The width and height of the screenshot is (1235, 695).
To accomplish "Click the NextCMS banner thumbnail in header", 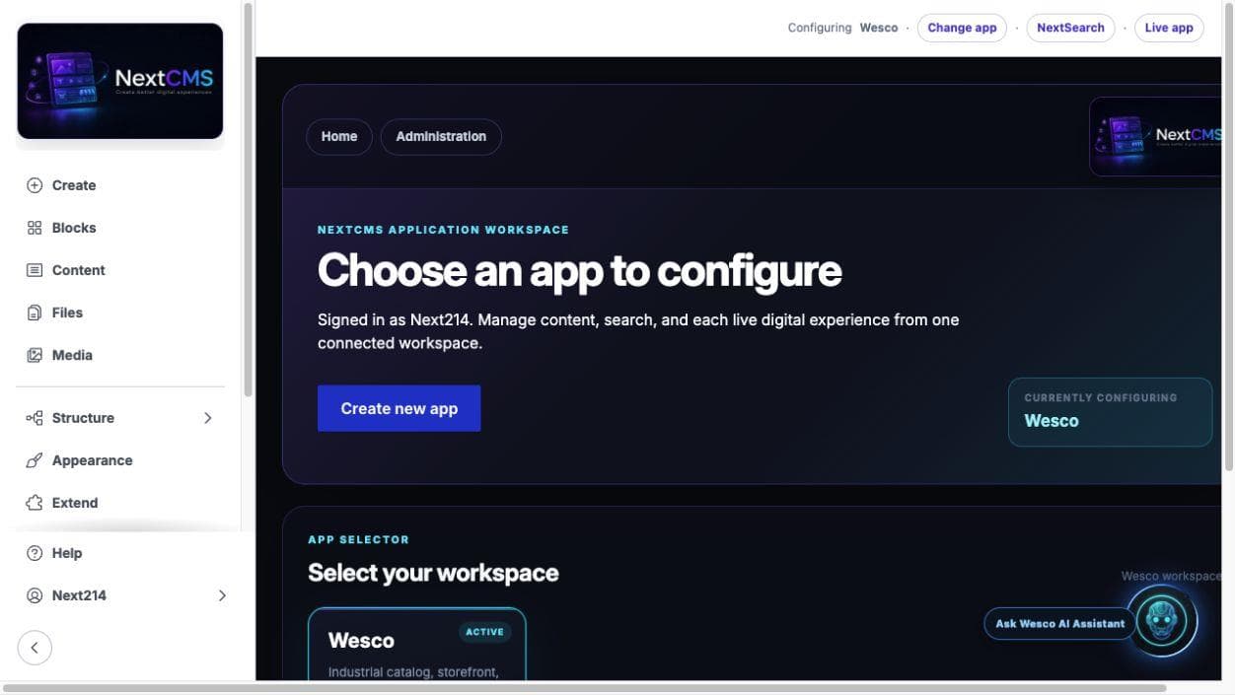I will (1155, 136).
